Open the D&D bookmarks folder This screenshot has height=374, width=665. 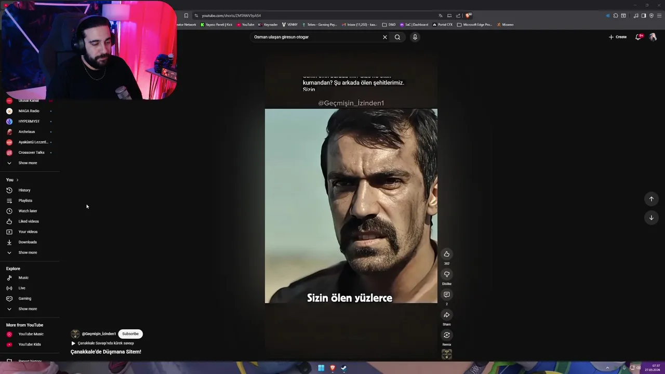click(389, 24)
